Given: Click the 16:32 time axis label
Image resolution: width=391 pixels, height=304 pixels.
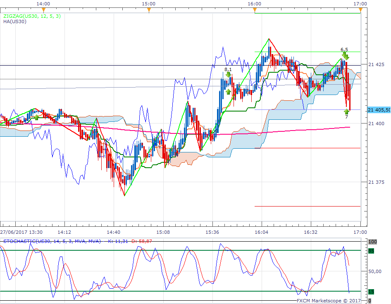Looking at the screenshot, I should [x=311, y=232].
